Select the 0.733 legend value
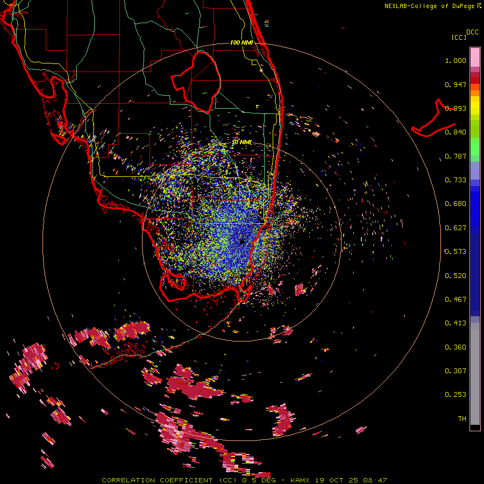 click(455, 180)
